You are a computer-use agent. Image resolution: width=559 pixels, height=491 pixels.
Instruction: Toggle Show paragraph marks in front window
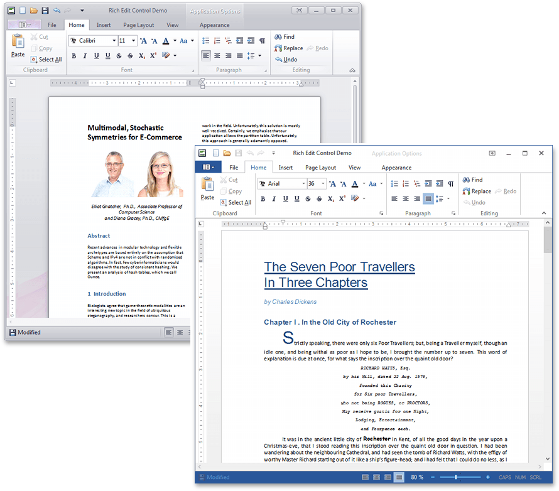click(x=451, y=184)
